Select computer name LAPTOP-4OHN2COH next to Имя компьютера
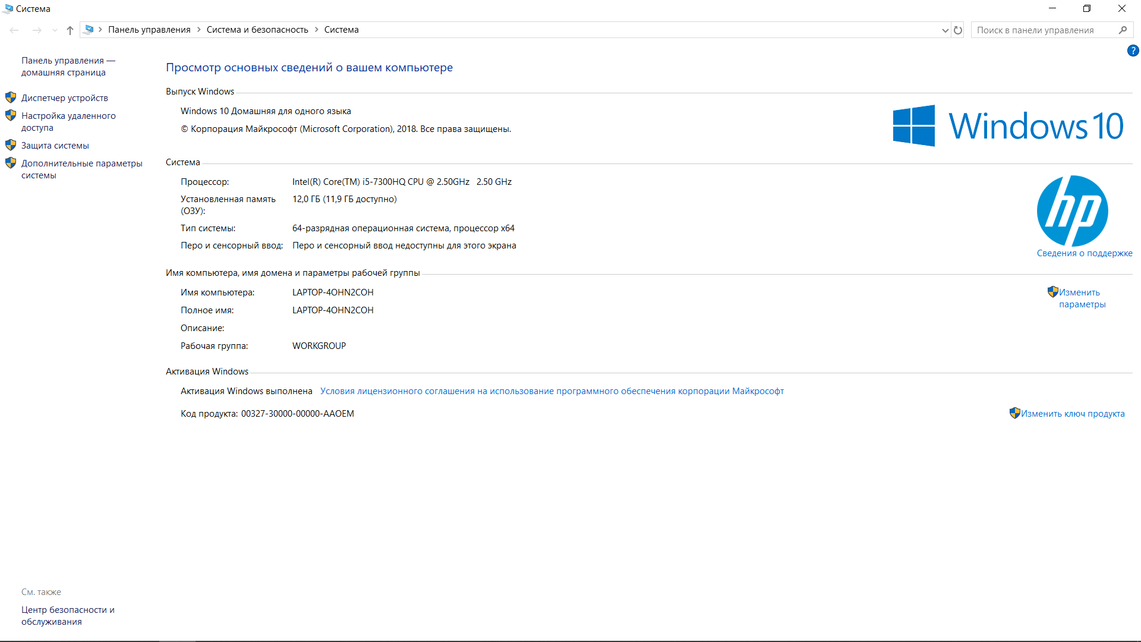 pyautogui.click(x=333, y=292)
